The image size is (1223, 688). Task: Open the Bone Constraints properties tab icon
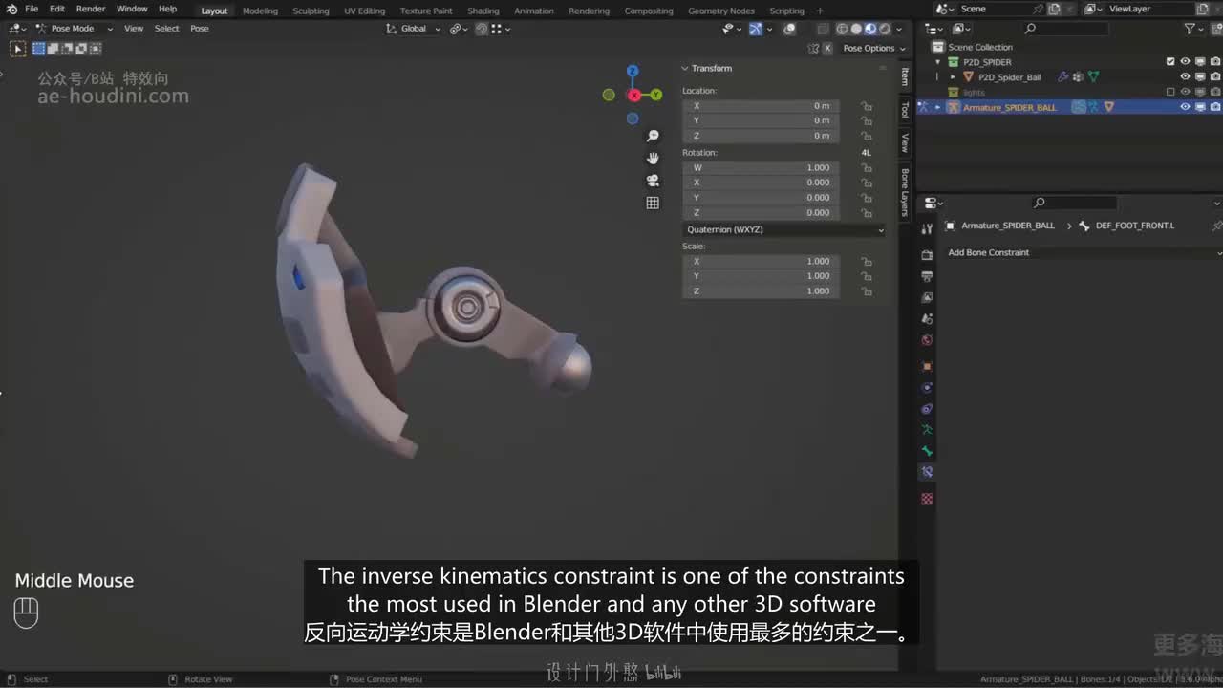click(926, 471)
